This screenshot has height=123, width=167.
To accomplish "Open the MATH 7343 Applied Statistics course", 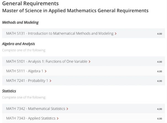I will point(31,119).
